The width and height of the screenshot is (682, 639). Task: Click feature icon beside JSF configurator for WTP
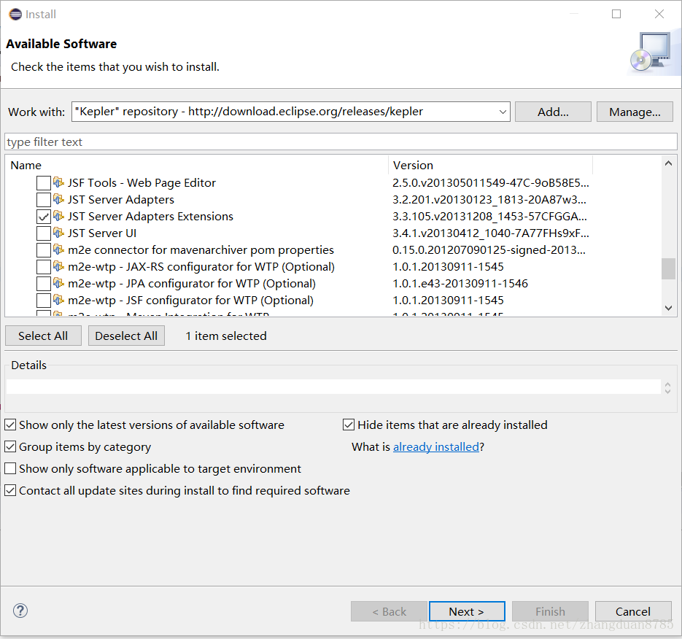[58, 300]
